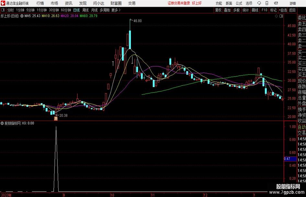Image resolution: width=306 pixels, height=197 pixels.
Task: Click the diamond icon above the chart
Action: 276,16
